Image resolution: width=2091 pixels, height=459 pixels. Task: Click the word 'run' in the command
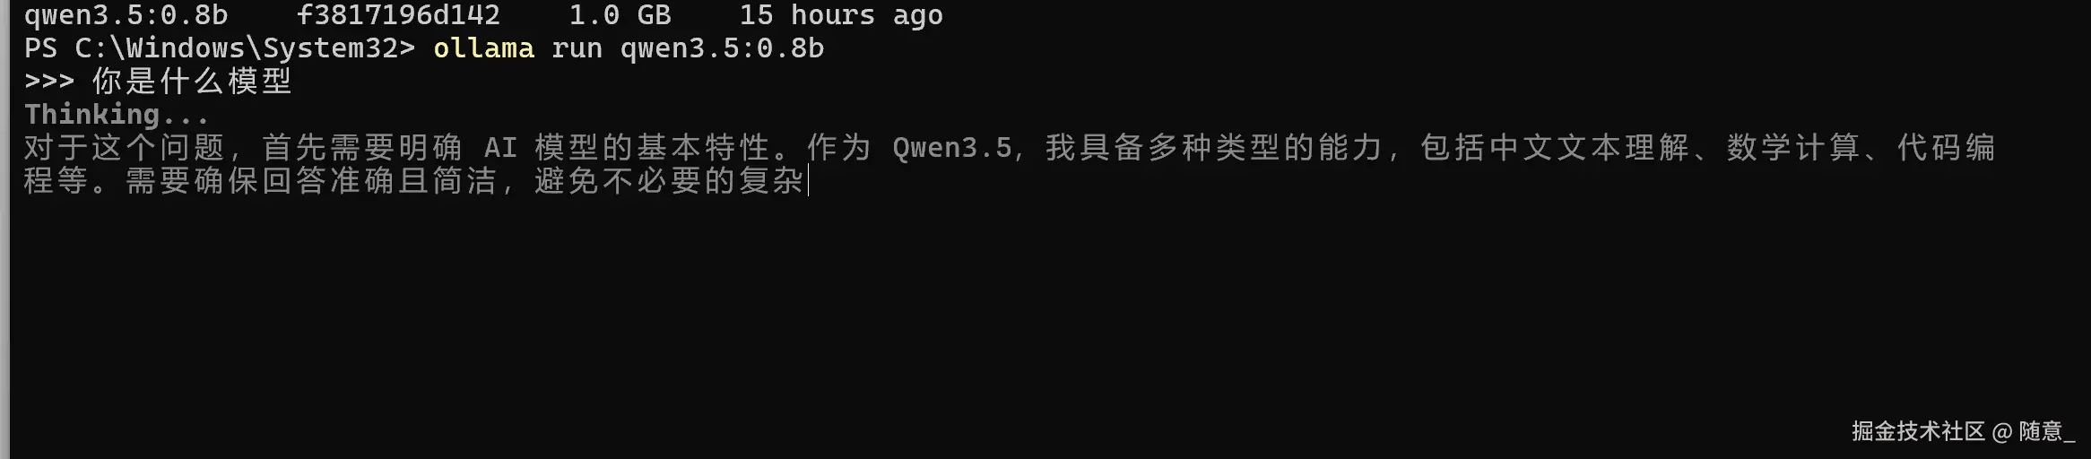coord(577,48)
